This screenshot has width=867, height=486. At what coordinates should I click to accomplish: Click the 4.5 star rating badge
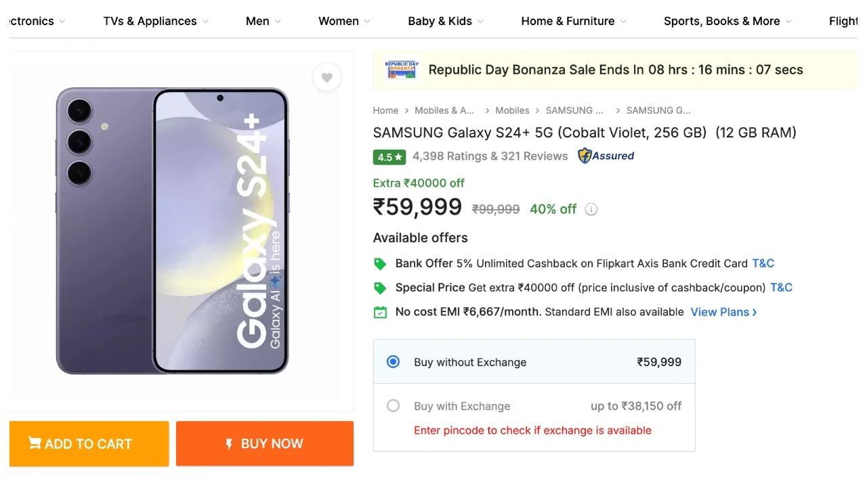(389, 157)
